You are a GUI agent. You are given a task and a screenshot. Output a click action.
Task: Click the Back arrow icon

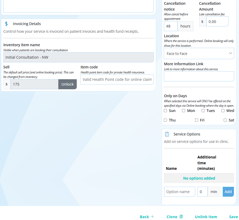(x=153, y=217)
